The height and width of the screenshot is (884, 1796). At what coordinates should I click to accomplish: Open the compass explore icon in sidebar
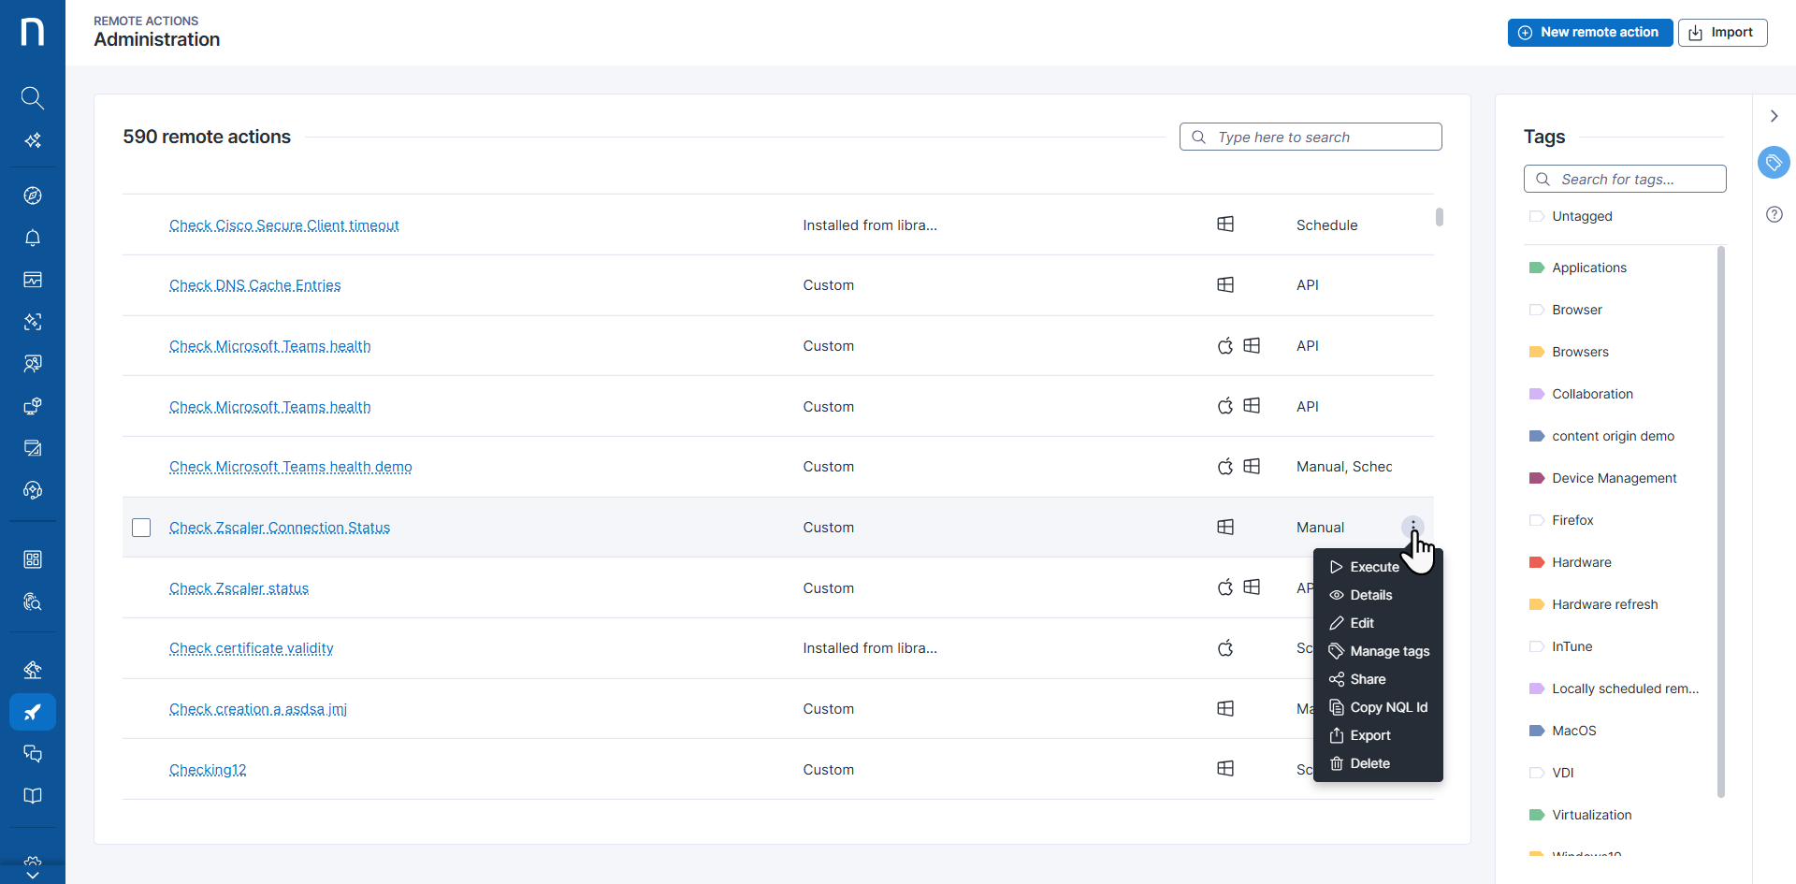point(33,196)
